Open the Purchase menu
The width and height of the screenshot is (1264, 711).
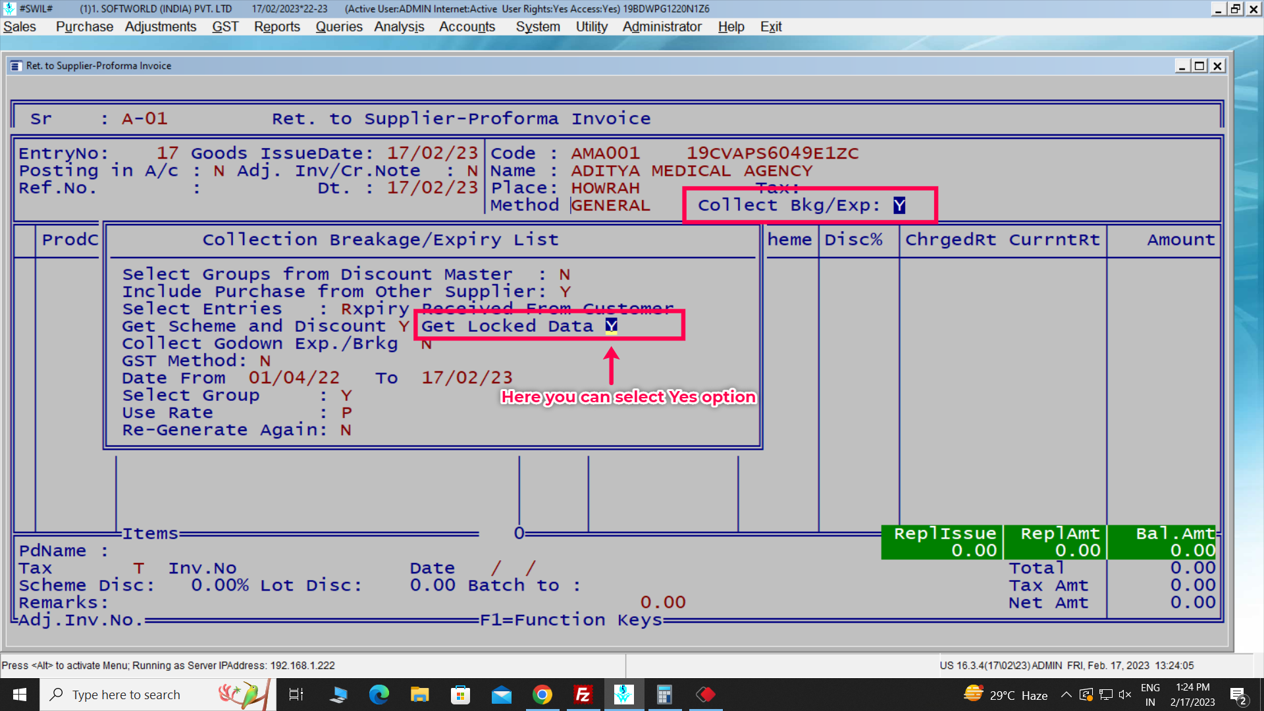pos(84,27)
